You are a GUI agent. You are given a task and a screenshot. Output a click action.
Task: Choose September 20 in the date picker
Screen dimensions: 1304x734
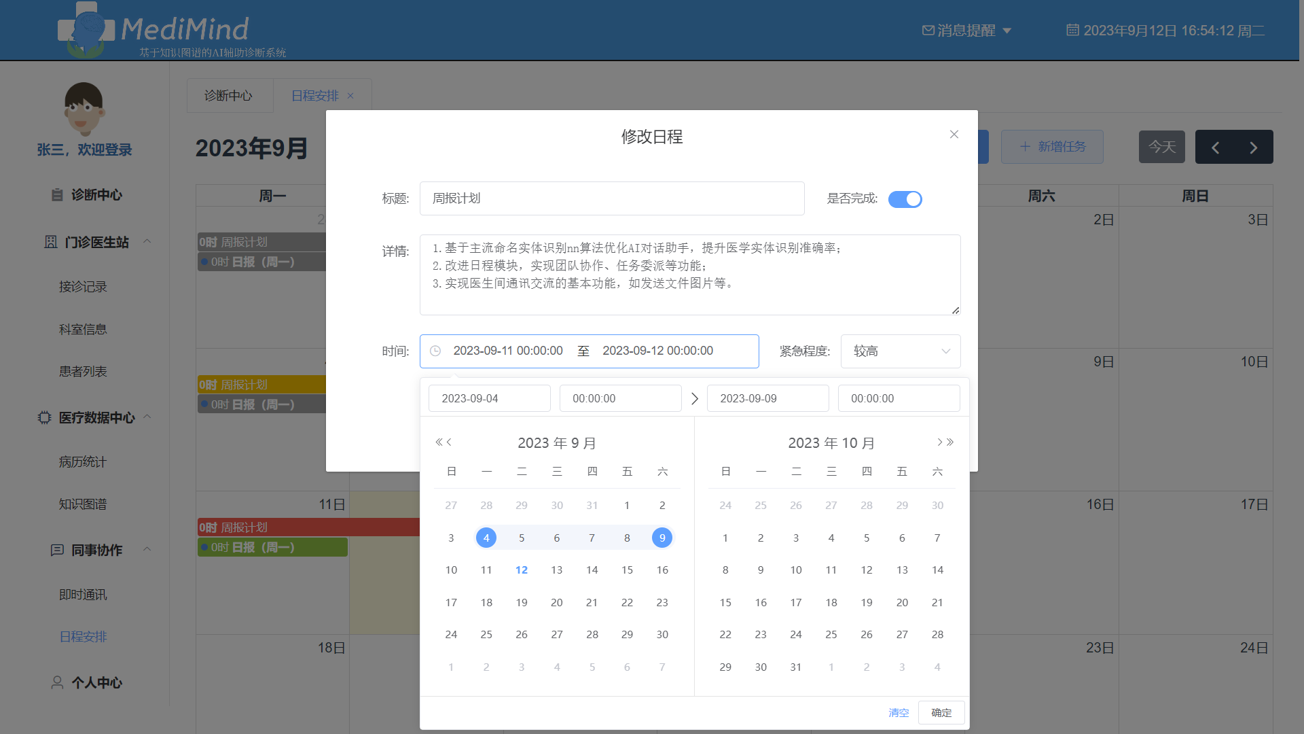tap(557, 602)
